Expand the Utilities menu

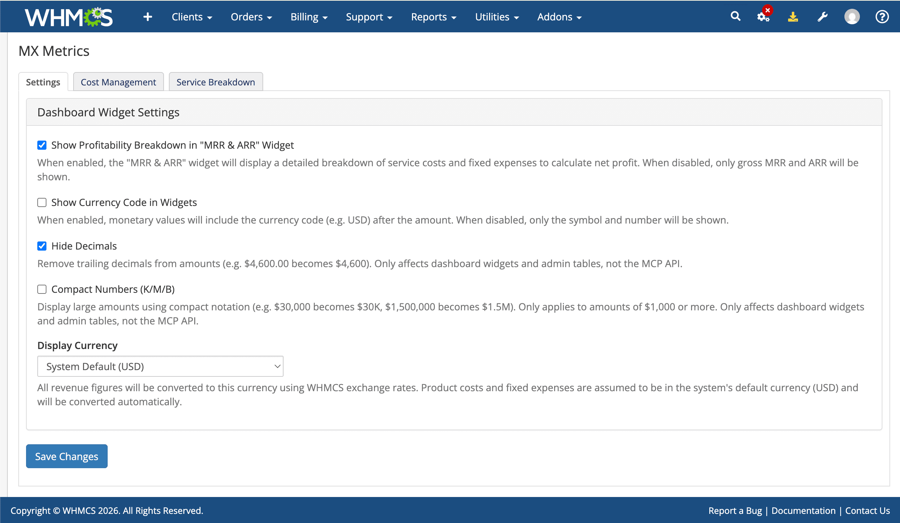[497, 17]
